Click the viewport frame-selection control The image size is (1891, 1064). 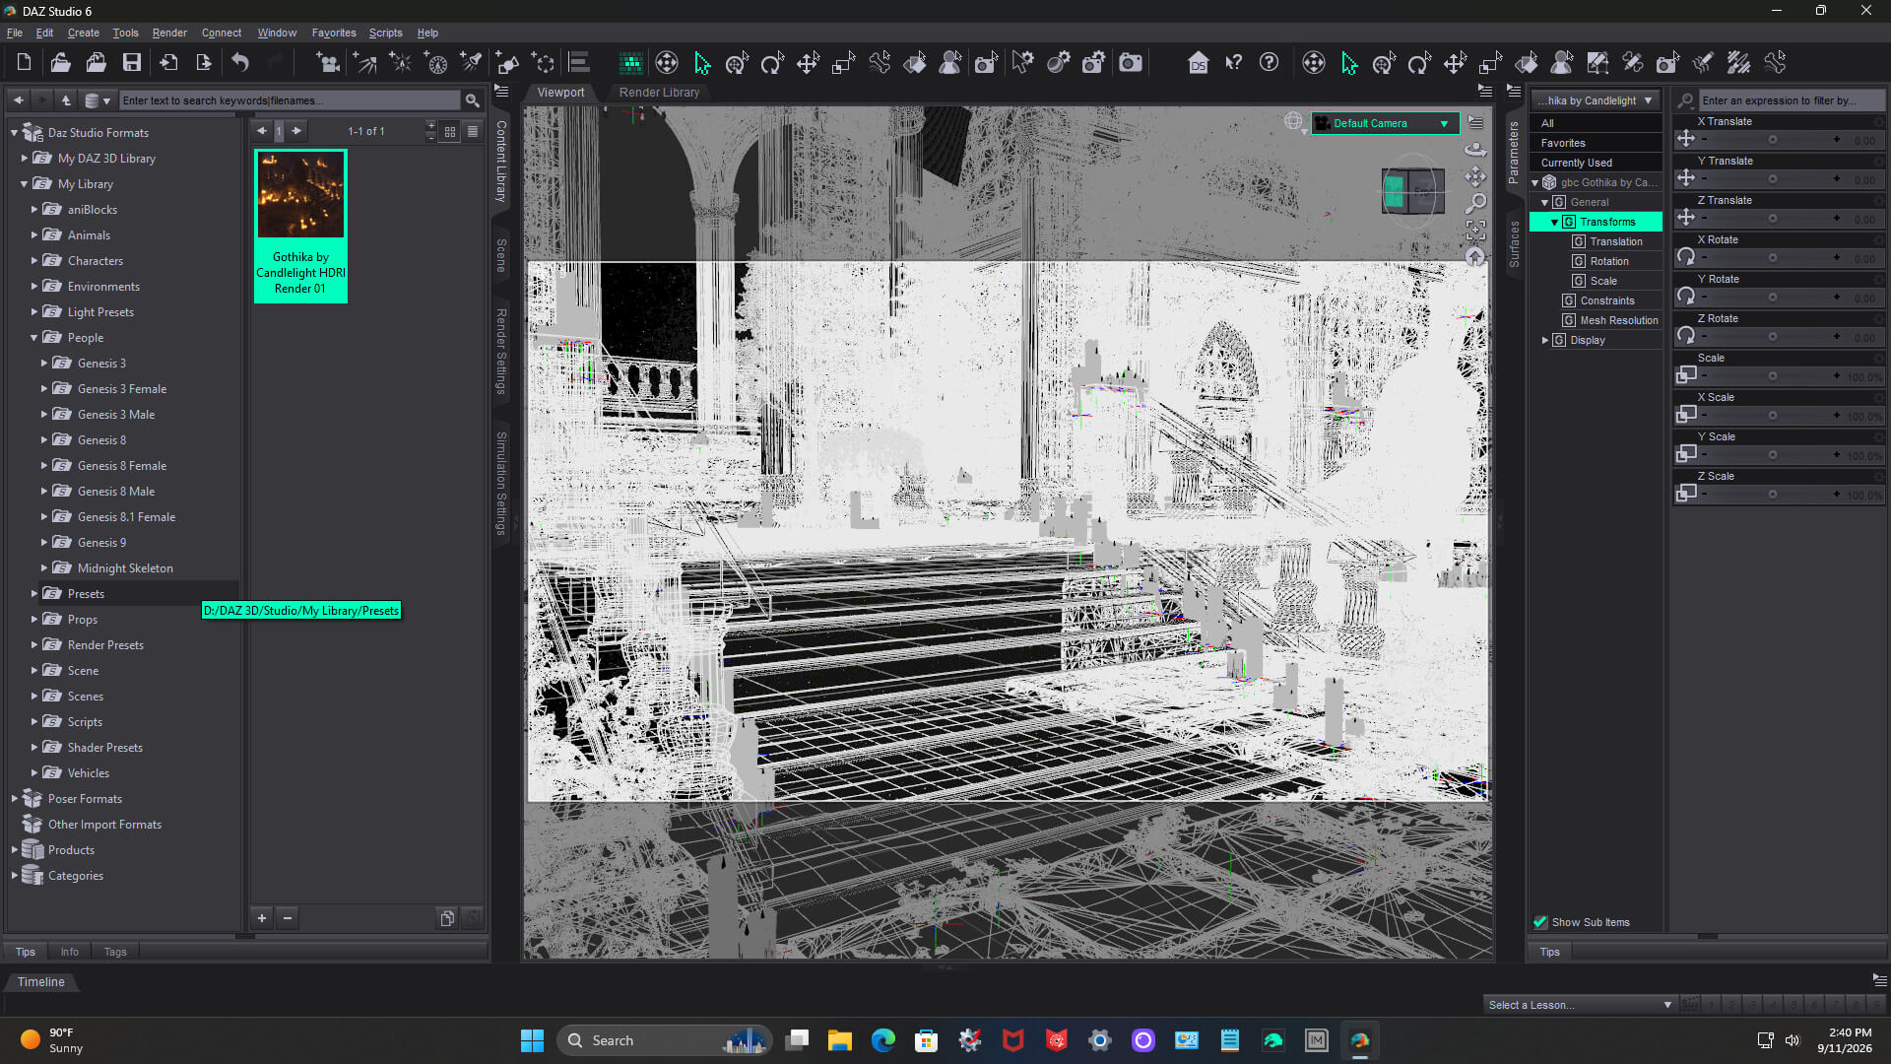tap(1475, 231)
